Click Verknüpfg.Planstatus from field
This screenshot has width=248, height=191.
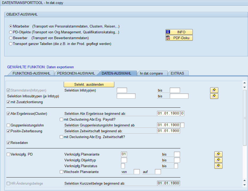pos(123,166)
